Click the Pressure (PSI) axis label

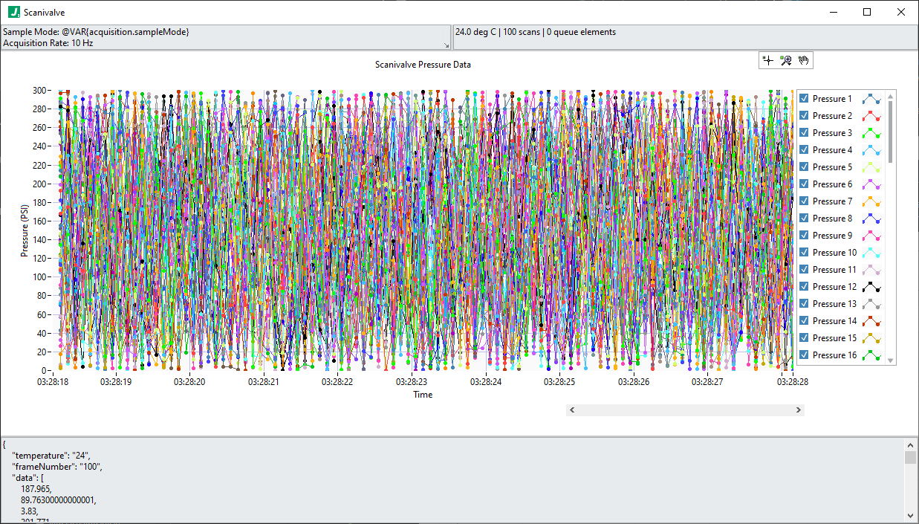[25, 230]
